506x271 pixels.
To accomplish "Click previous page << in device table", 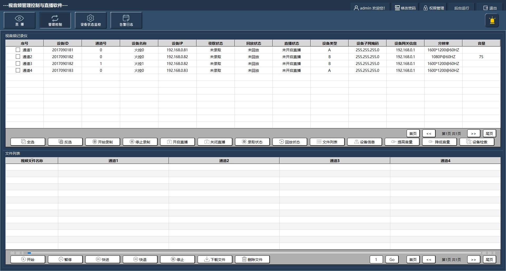I will [429, 133].
